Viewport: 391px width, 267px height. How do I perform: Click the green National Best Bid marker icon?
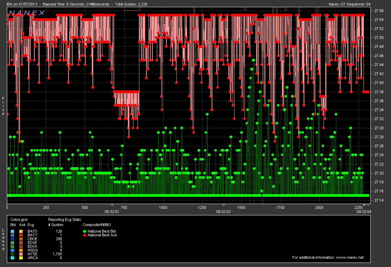pyautogui.click(x=85, y=231)
